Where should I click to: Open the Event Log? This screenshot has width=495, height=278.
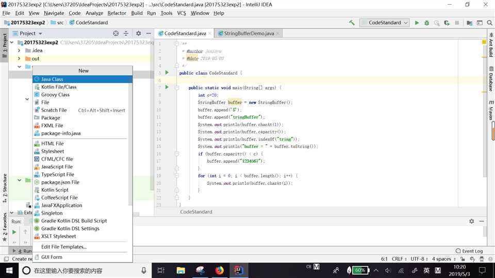pos(469,251)
